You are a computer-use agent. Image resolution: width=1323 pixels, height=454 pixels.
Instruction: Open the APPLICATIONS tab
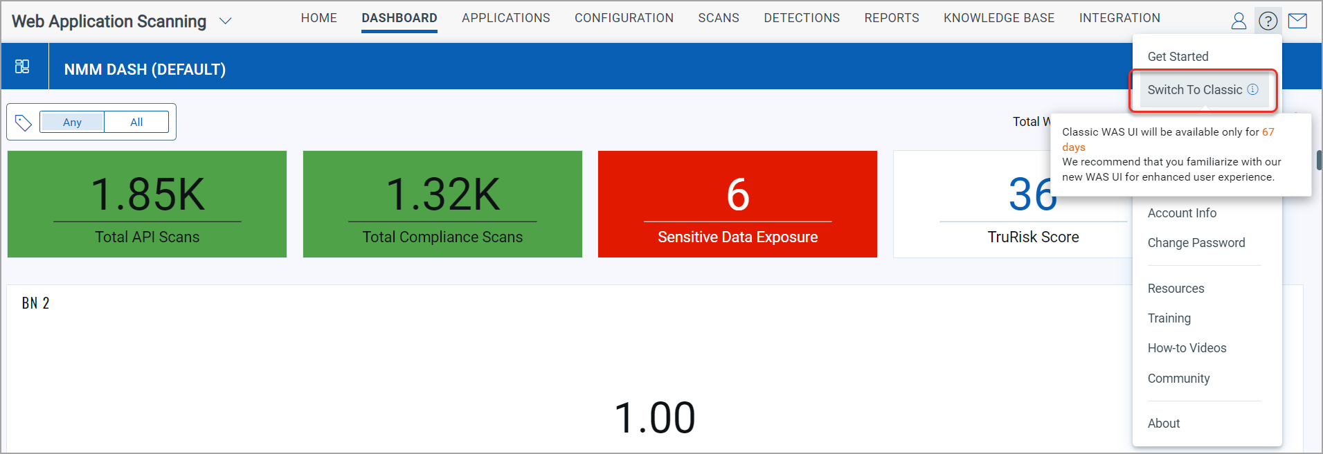[x=505, y=18]
